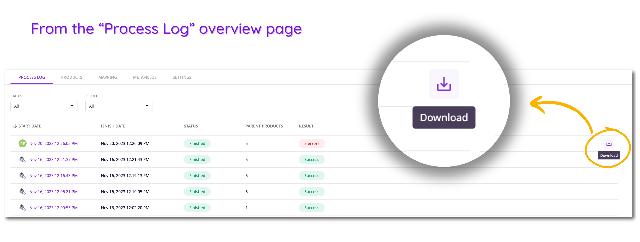Screen dimensions: 640x242
Task: Click the 5 errors result badge
Action: [312, 144]
